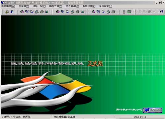
Task: Click the second toolbar group's bar chart icon
Action: click(82, 12)
